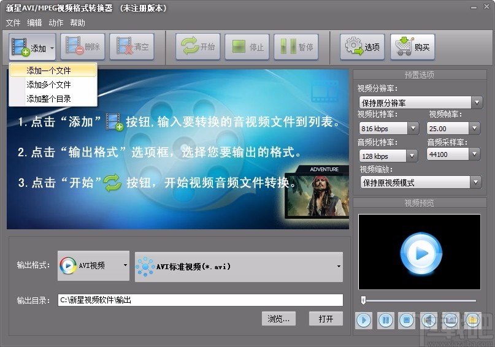
Task: Expand the 视频帧率 dropdown showing 25.00
Action: (x=475, y=128)
